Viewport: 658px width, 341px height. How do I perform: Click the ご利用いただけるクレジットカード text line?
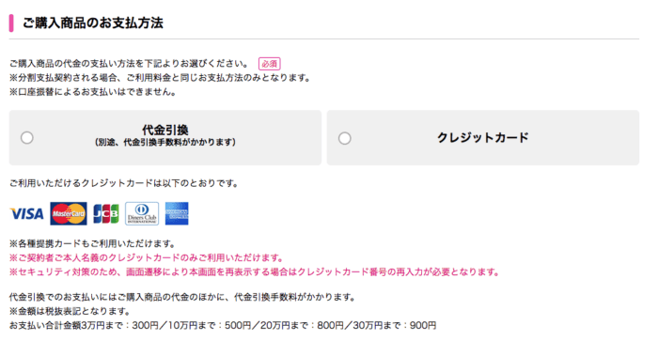[x=124, y=183]
